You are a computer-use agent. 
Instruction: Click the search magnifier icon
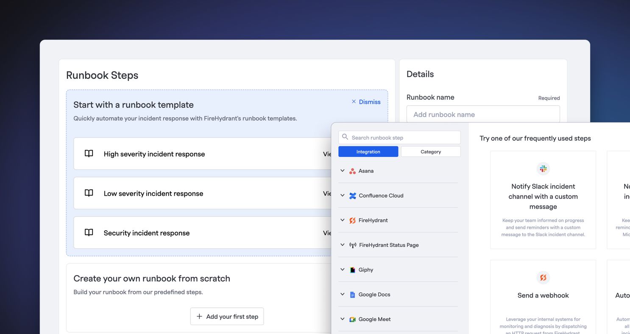pyautogui.click(x=345, y=137)
